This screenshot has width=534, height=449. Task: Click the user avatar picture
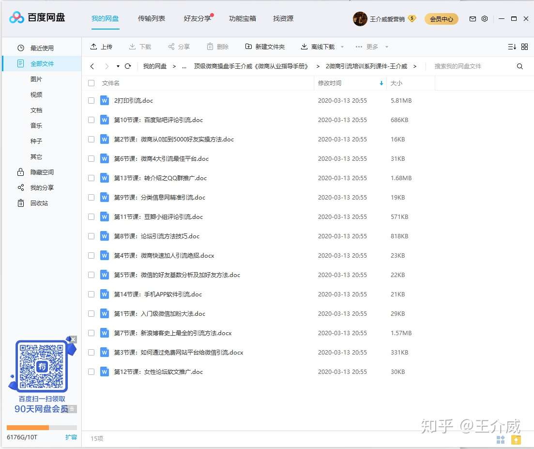point(360,19)
